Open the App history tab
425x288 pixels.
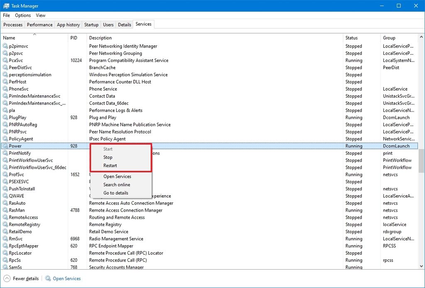pyautogui.click(x=68, y=25)
